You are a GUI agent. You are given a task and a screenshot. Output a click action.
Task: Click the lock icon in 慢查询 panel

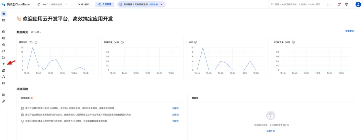click(271, 115)
